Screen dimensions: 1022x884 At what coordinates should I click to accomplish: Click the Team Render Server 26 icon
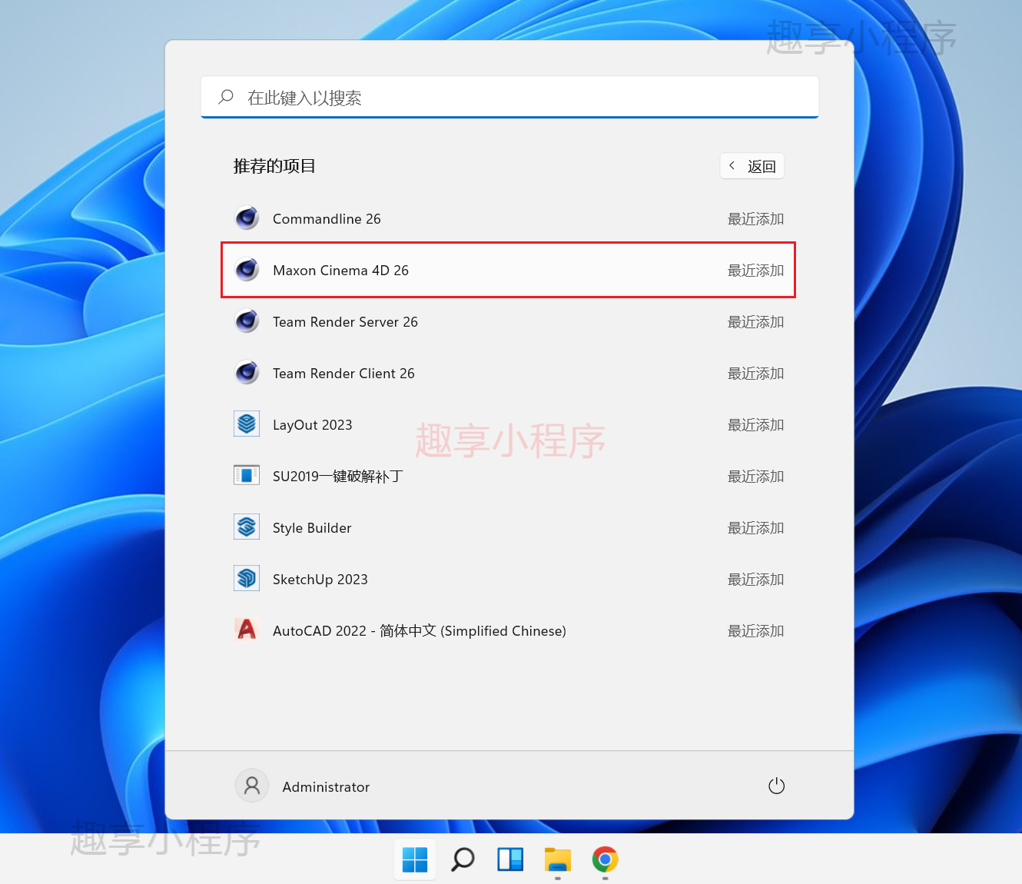247,321
